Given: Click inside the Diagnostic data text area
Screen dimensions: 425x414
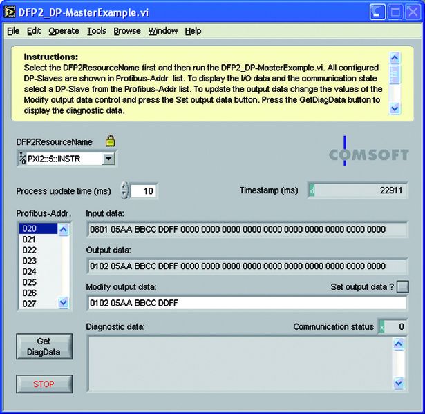Looking at the screenshot, I should pyautogui.click(x=240, y=364).
